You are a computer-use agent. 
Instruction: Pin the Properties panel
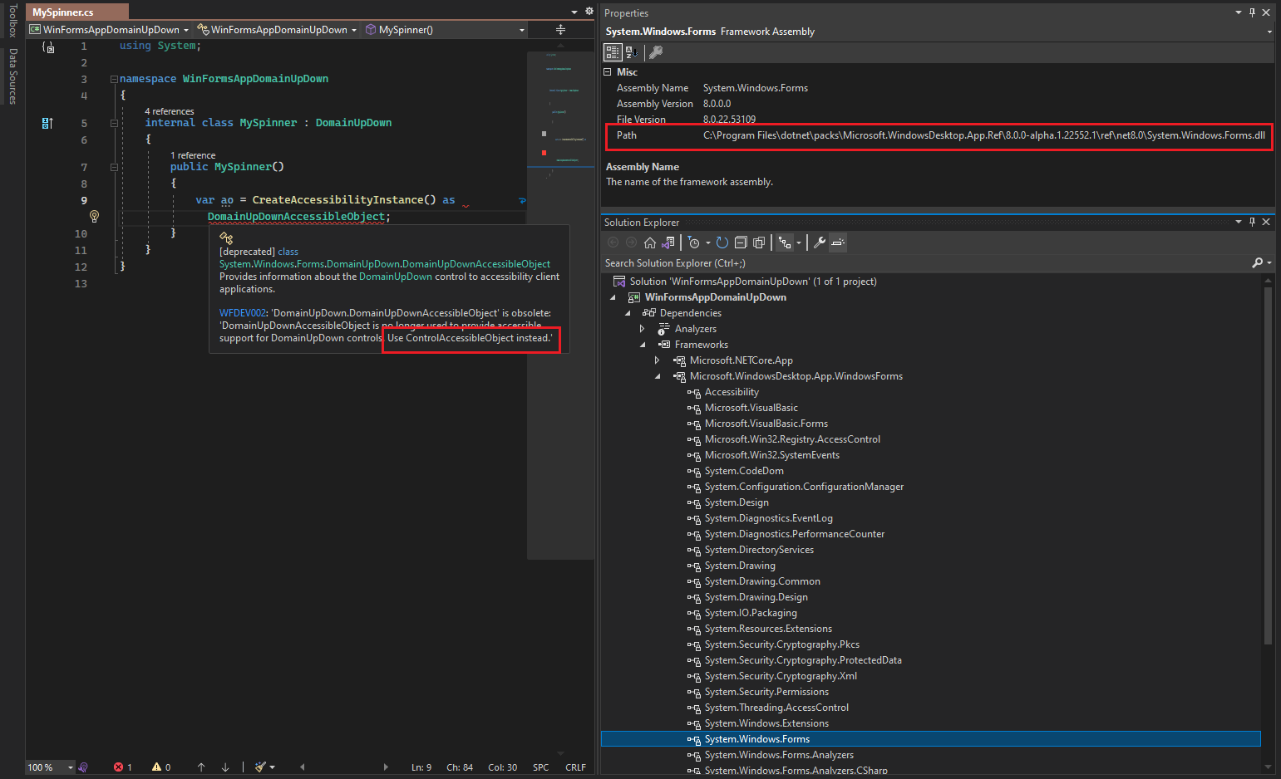[x=1252, y=12]
